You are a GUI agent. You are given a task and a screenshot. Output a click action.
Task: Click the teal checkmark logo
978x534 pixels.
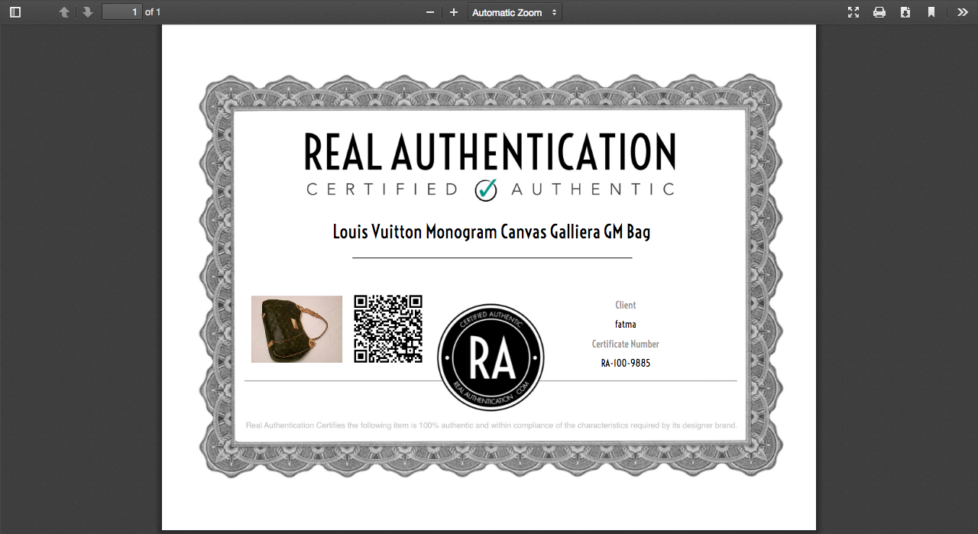coord(486,189)
